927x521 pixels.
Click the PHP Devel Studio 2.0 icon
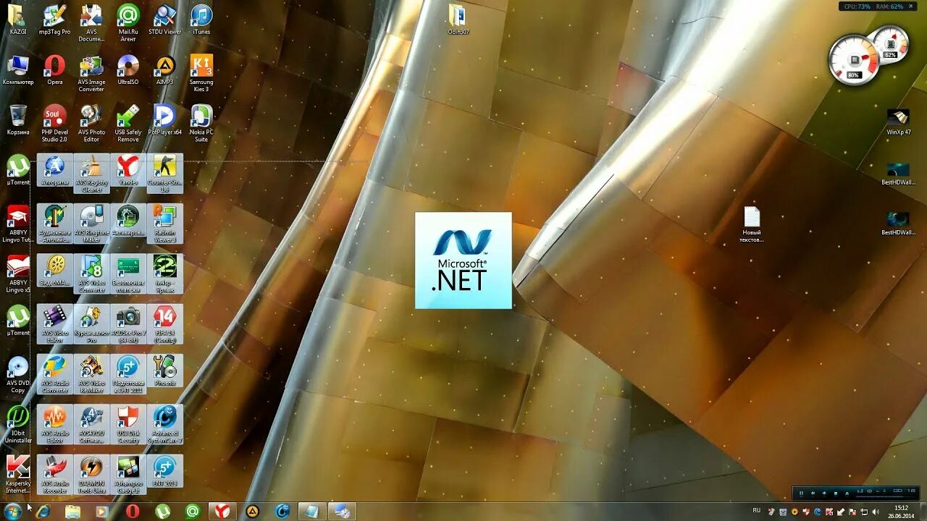(55, 124)
